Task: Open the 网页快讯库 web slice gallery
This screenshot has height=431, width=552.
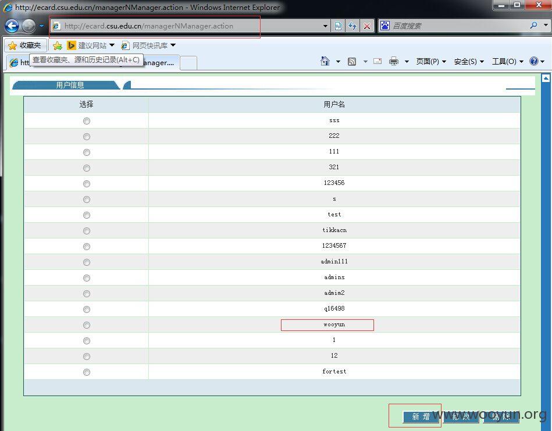Action: point(148,45)
